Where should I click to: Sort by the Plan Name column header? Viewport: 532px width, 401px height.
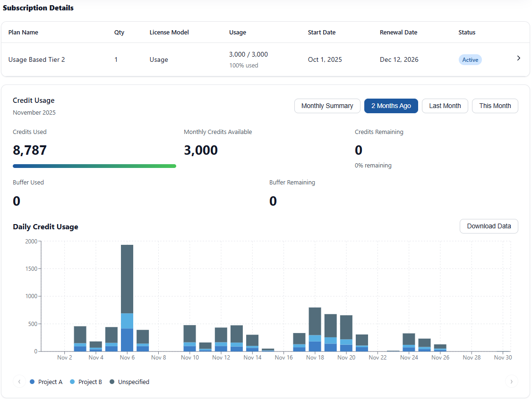[23, 33]
